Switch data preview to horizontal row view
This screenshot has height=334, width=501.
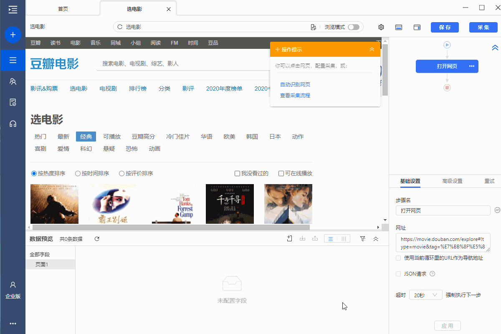[331, 239]
